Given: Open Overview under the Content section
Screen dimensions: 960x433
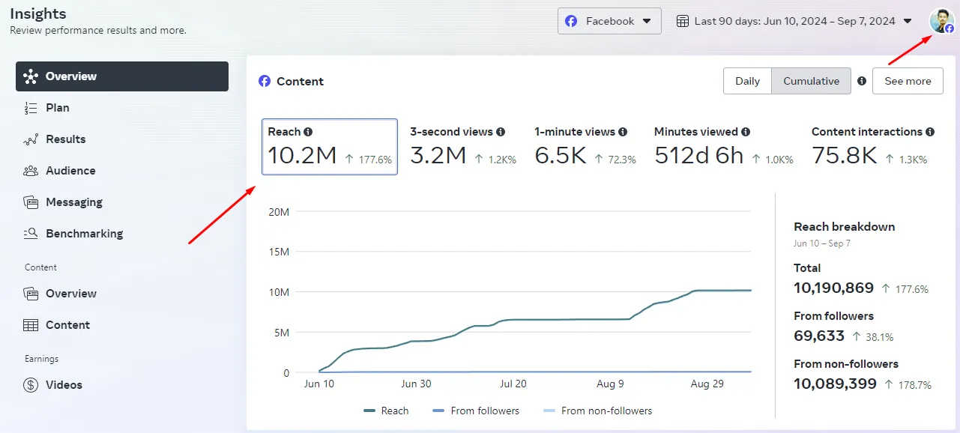Looking at the screenshot, I should pyautogui.click(x=122, y=294).
